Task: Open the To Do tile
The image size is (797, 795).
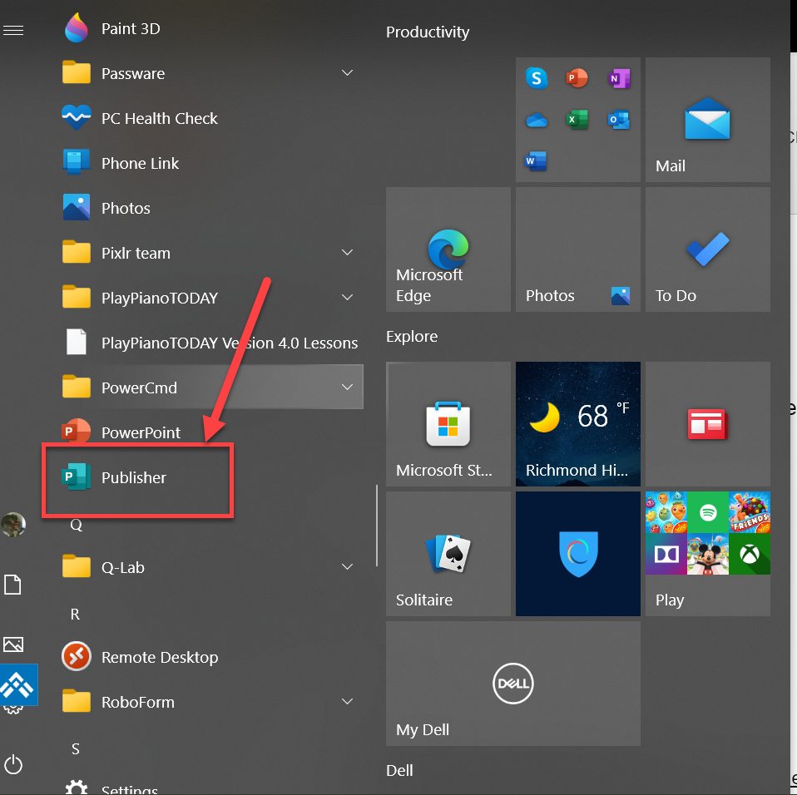Action: [707, 249]
